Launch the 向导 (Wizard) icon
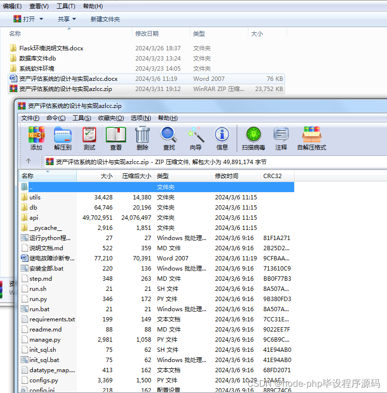This screenshot has height=393, width=387. 195,138
